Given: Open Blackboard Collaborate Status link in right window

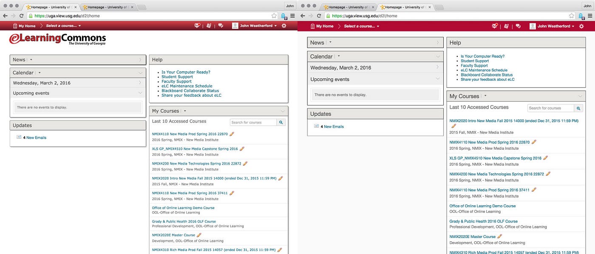Looking at the screenshot, I should pyautogui.click(x=487, y=75).
